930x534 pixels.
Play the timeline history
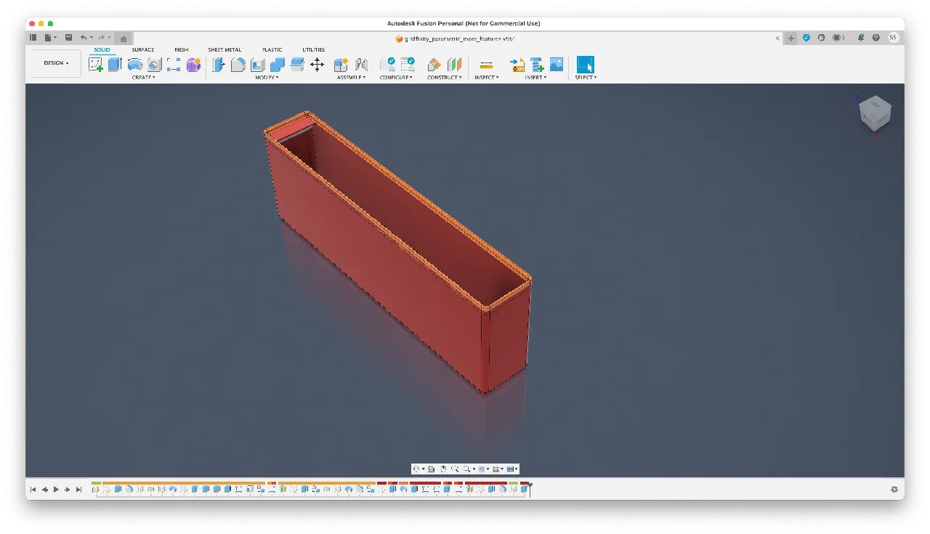click(x=57, y=489)
